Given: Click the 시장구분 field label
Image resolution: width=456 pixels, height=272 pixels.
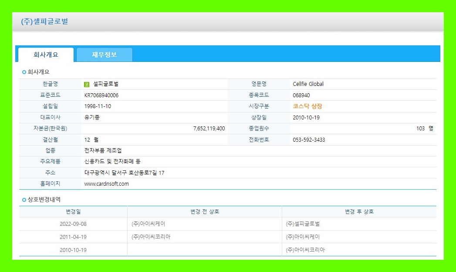Looking at the screenshot, I should point(259,106).
